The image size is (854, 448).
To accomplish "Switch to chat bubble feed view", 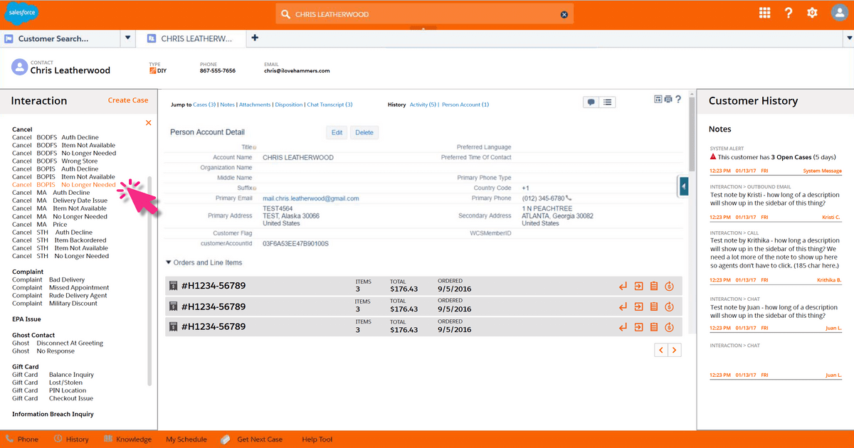I will pos(591,102).
